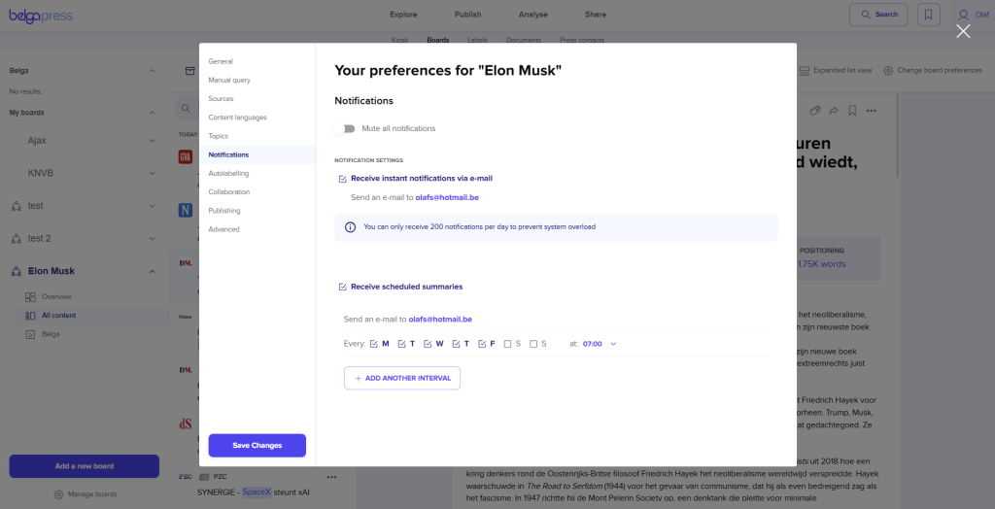Enable the first S (Saturday) checkbox
The height and width of the screenshot is (509, 995).
[x=507, y=344]
